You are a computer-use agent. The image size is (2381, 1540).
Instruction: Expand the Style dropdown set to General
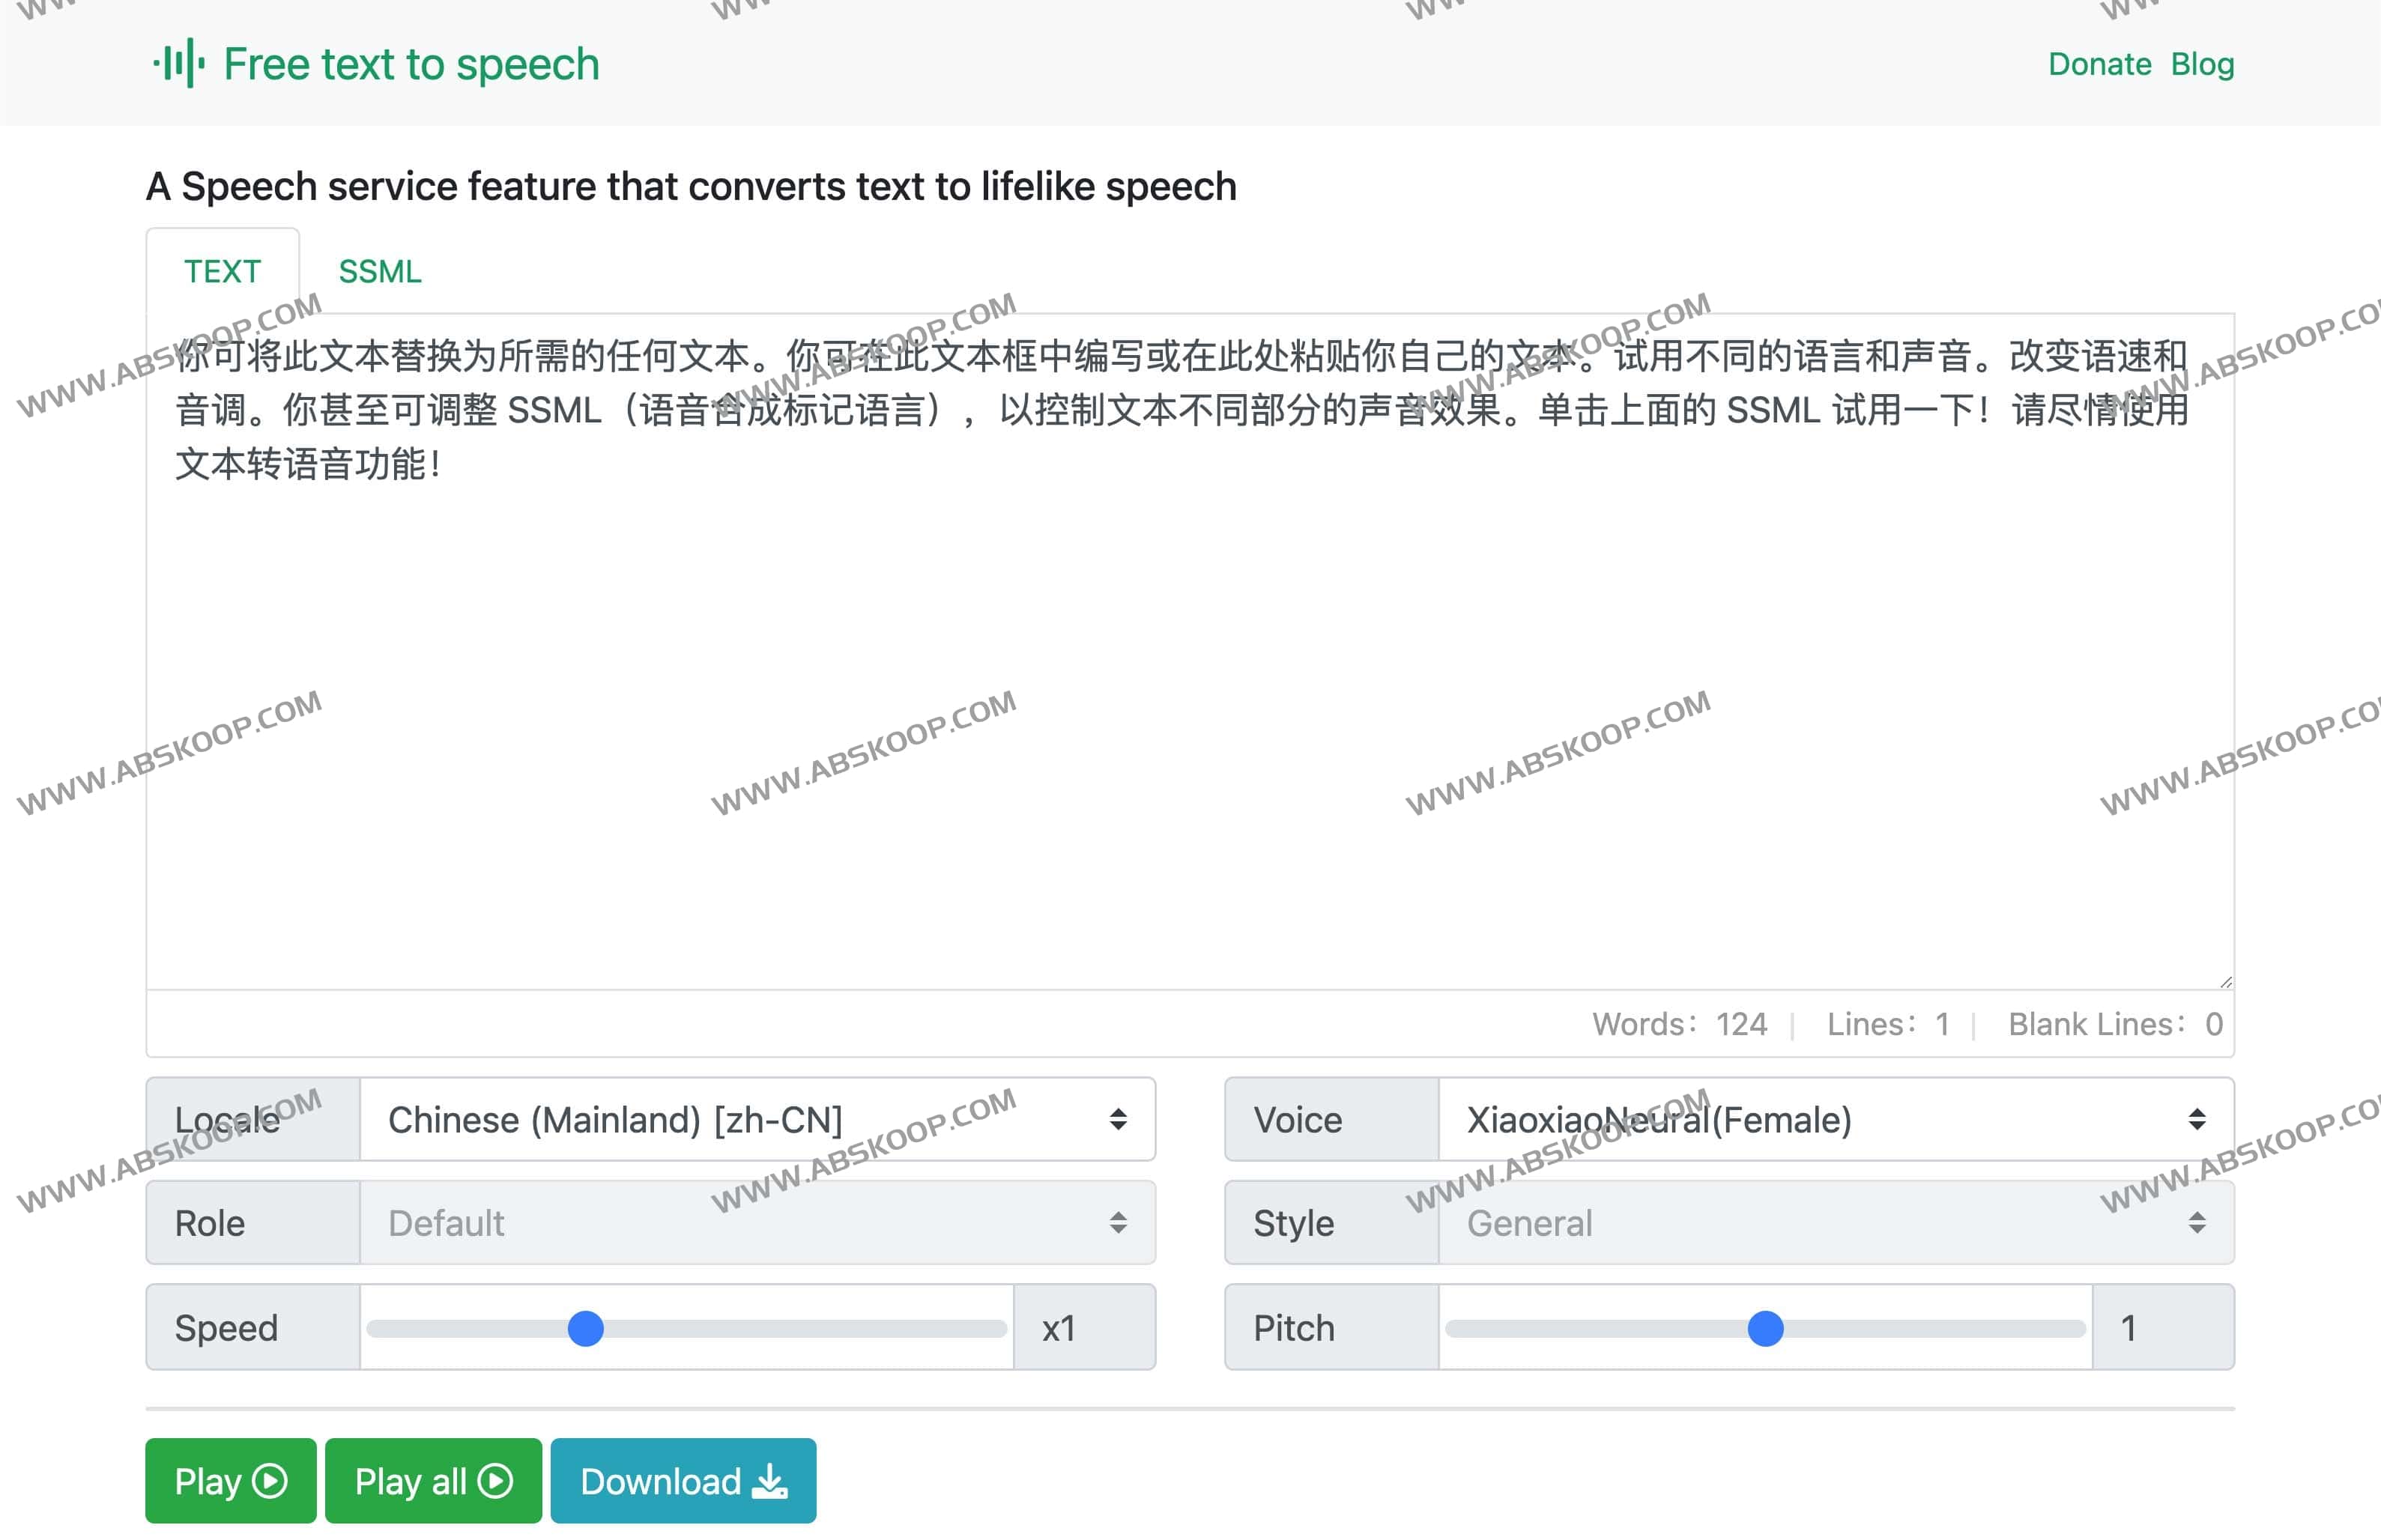[1830, 1222]
